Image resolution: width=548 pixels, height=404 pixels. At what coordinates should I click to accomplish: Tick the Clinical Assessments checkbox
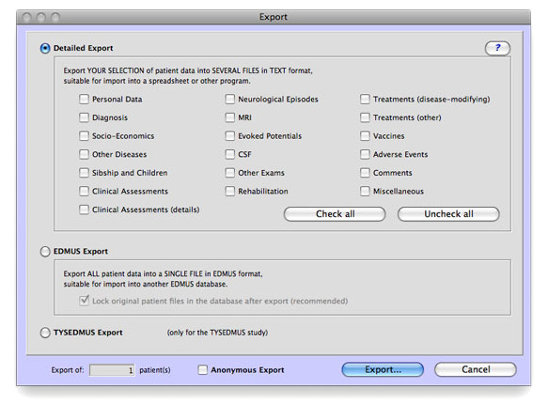[84, 191]
